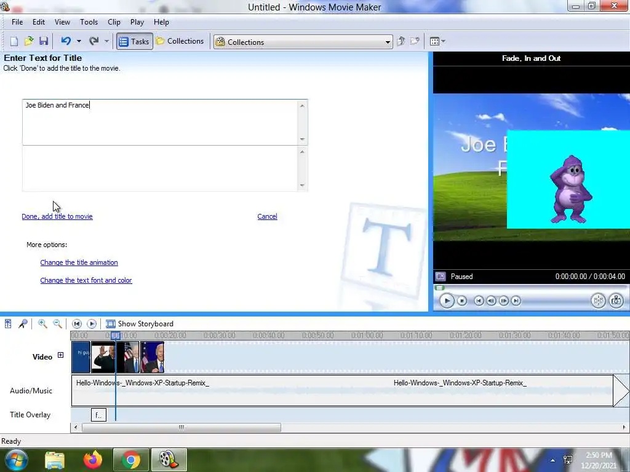Launch Firefox from the taskbar
The height and width of the screenshot is (472, 630).
(x=93, y=460)
